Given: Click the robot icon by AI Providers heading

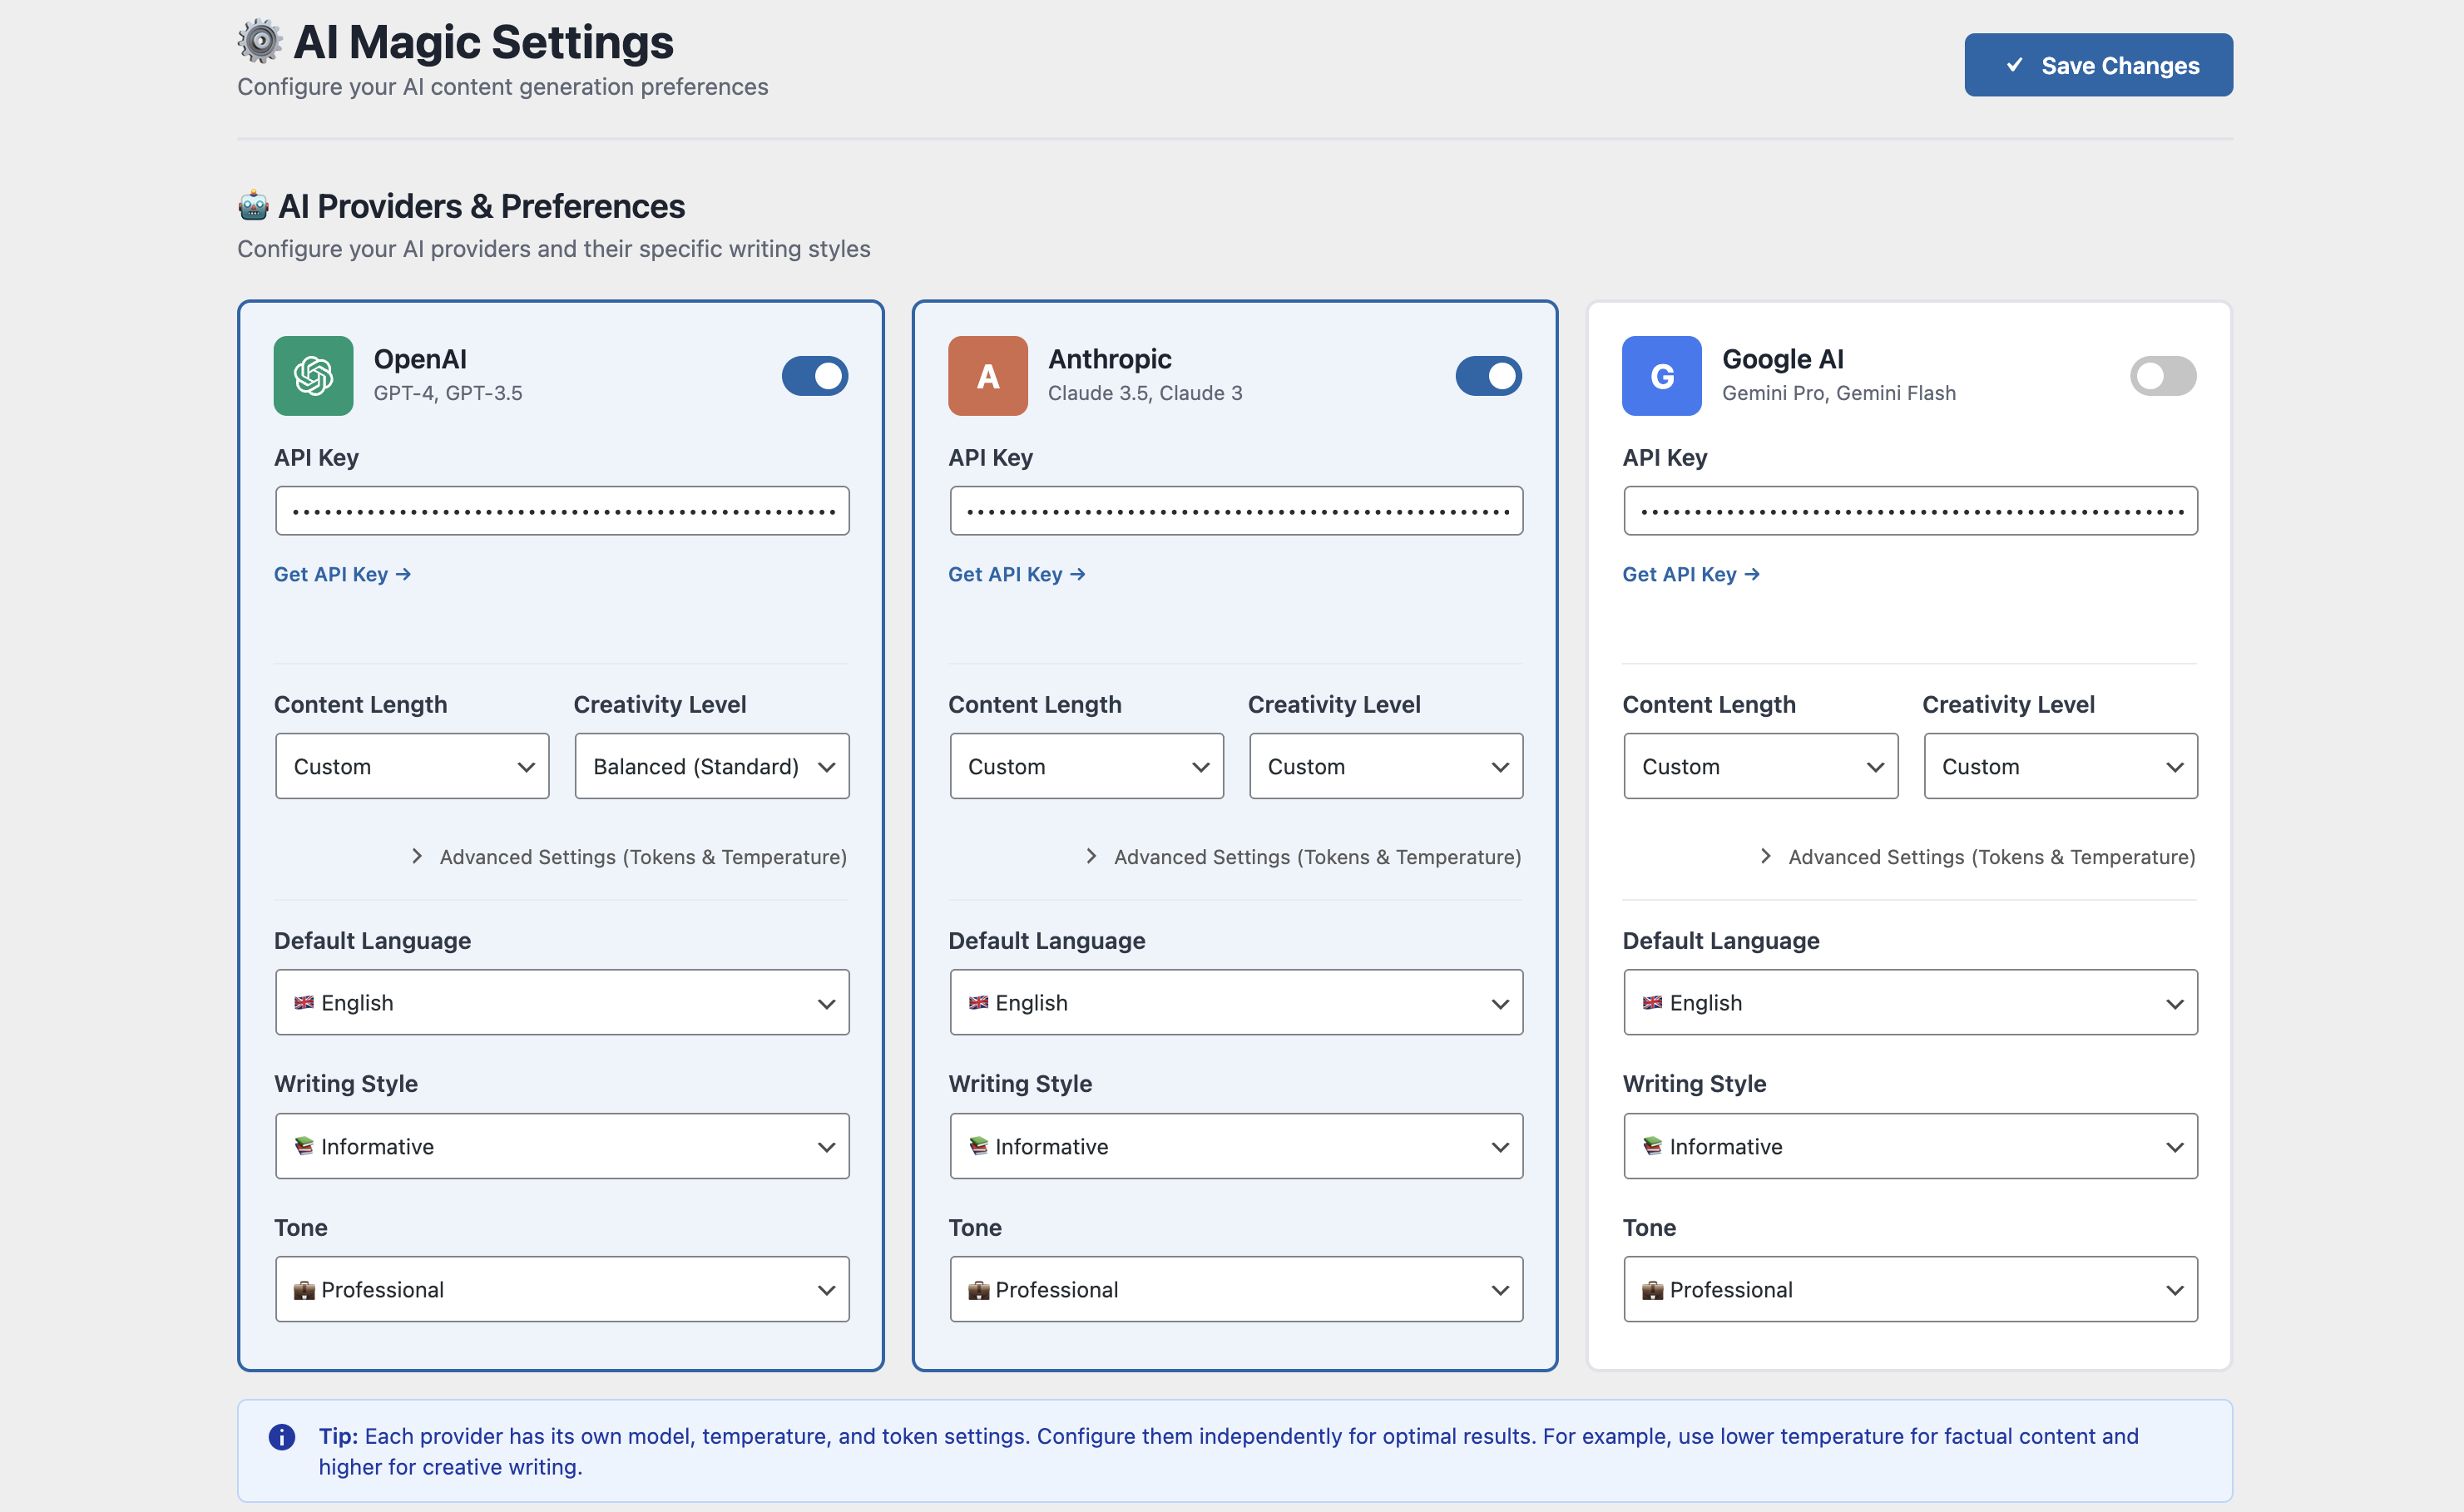Looking at the screenshot, I should [253, 206].
